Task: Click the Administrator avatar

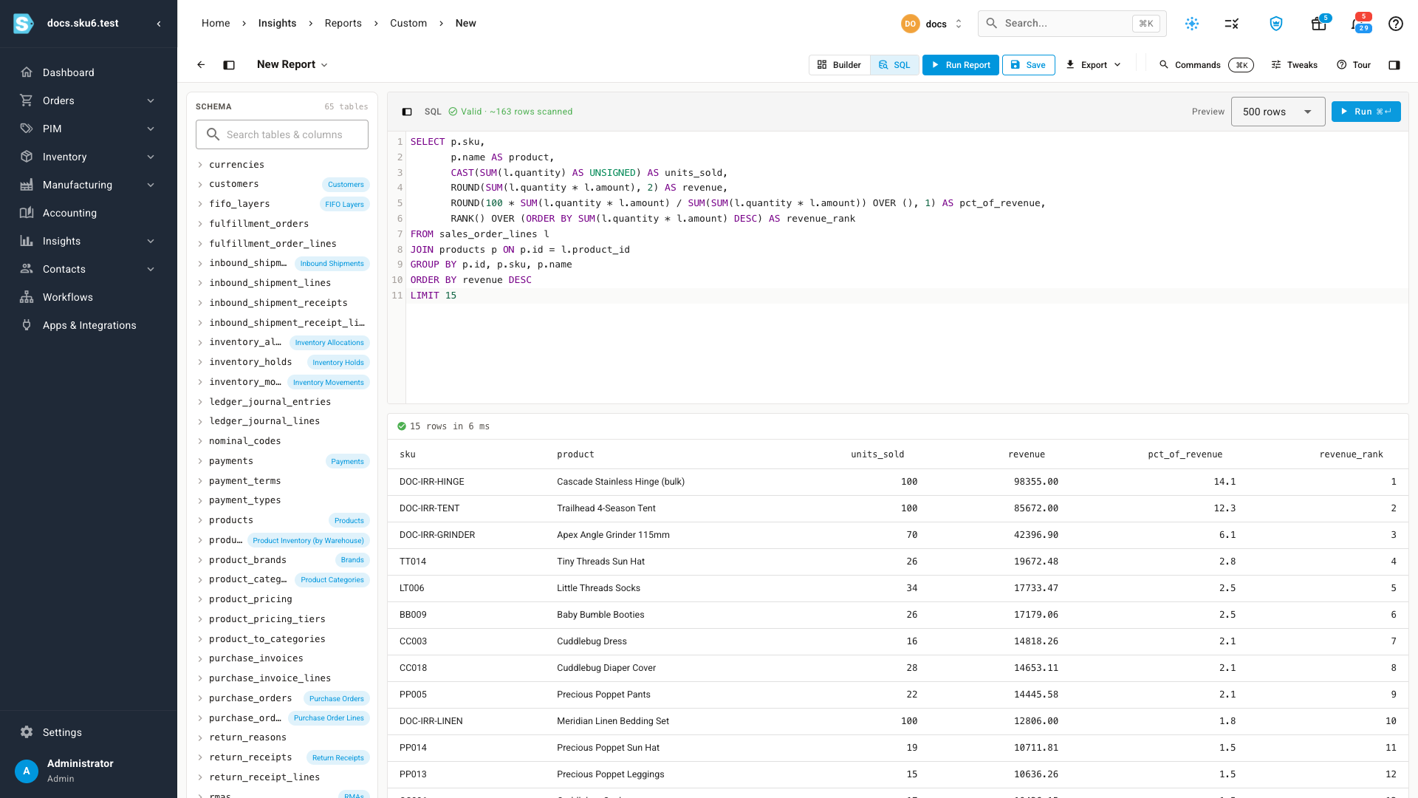Action: pyautogui.click(x=27, y=771)
